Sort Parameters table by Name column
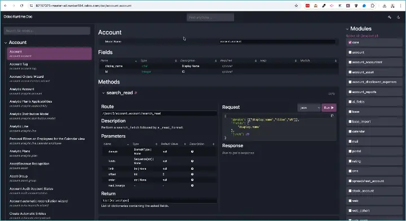Image resolution: width=406 pixels, height=221 pixels. click(x=116, y=144)
